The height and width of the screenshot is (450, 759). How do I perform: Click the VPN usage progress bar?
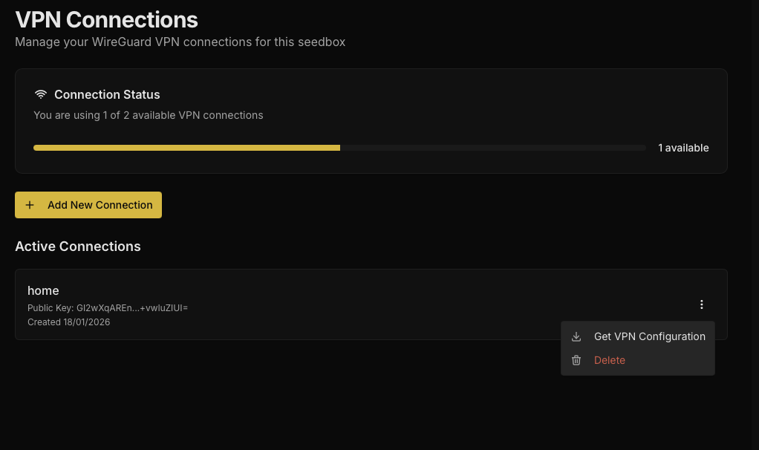pos(339,147)
